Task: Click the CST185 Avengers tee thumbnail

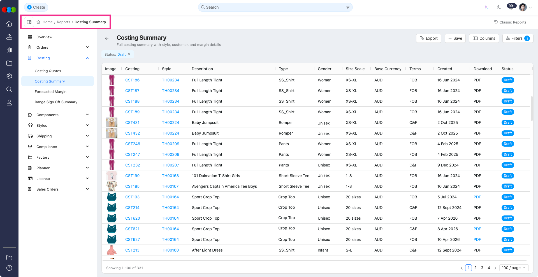Action: tap(112, 186)
